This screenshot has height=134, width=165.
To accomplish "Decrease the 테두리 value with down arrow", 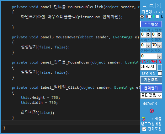I will [x=148, y=36].
